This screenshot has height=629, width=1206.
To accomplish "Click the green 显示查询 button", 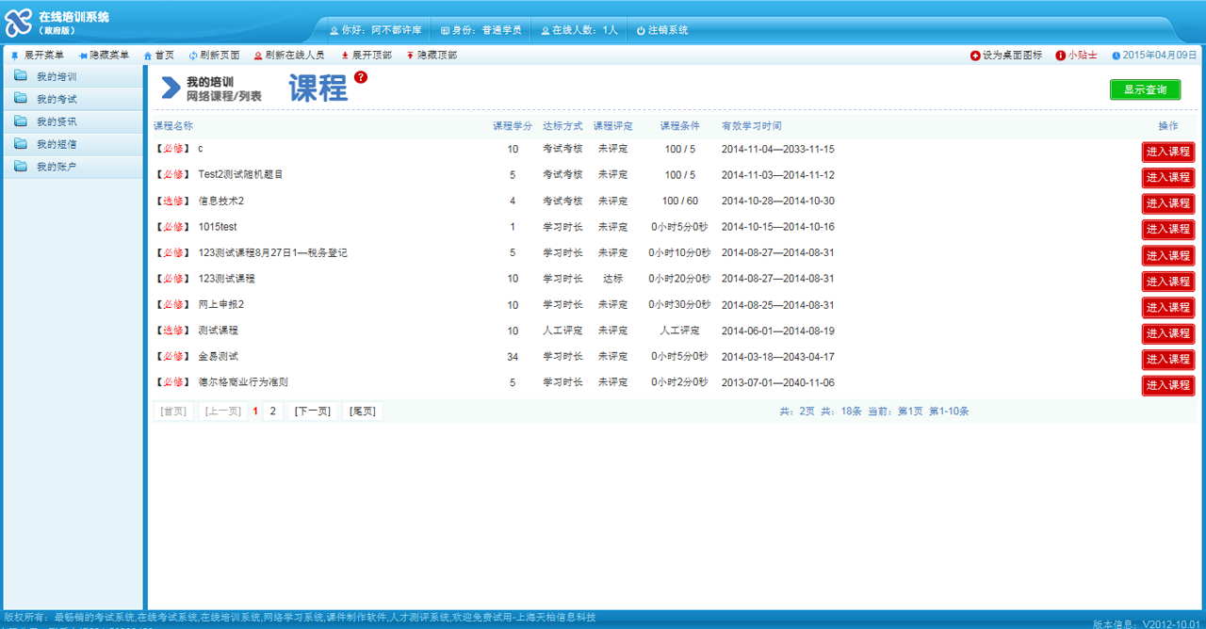I will coord(1145,89).
